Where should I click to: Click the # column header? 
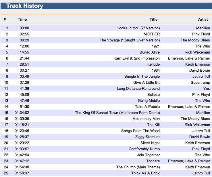click(x=5, y=20)
